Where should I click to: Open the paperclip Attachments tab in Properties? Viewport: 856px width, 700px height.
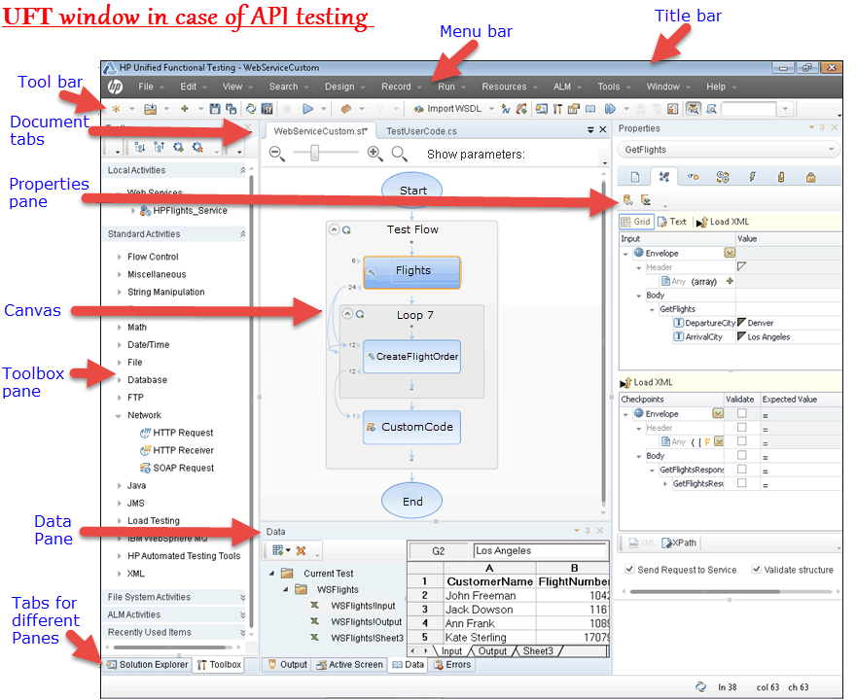[781, 177]
